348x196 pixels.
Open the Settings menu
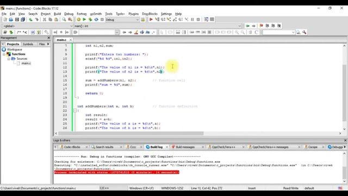click(x=166, y=14)
